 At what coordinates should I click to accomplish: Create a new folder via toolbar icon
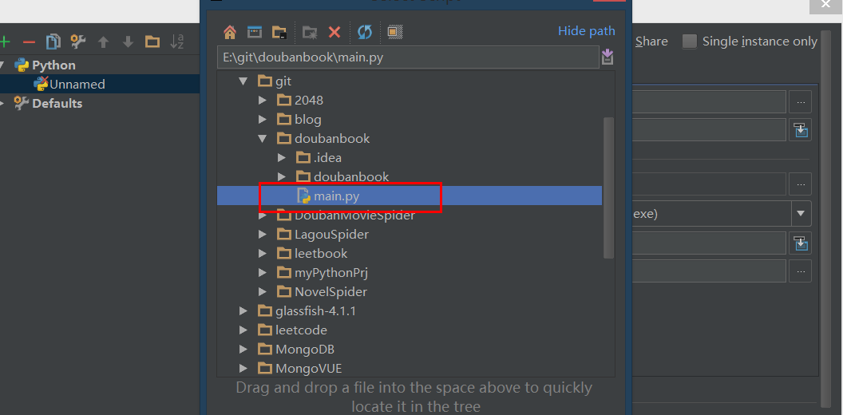coord(310,32)
